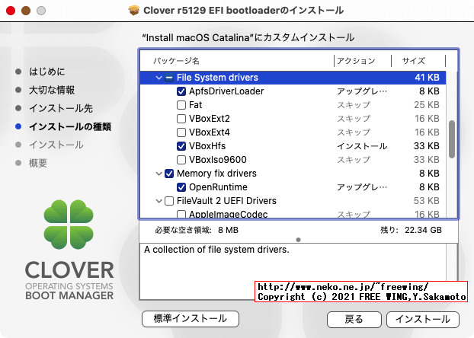
Task: Check the AppleImageCodec checkbox
Action: coord(181,214)
